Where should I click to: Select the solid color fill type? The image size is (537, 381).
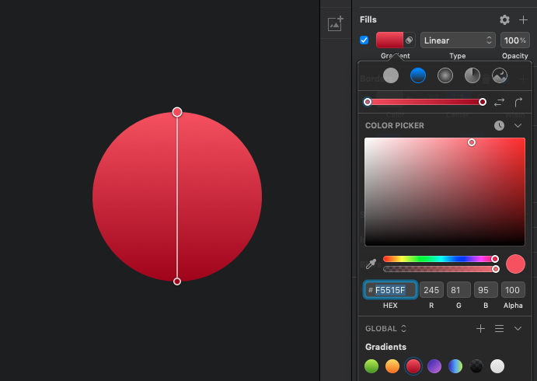pos(391,75)
